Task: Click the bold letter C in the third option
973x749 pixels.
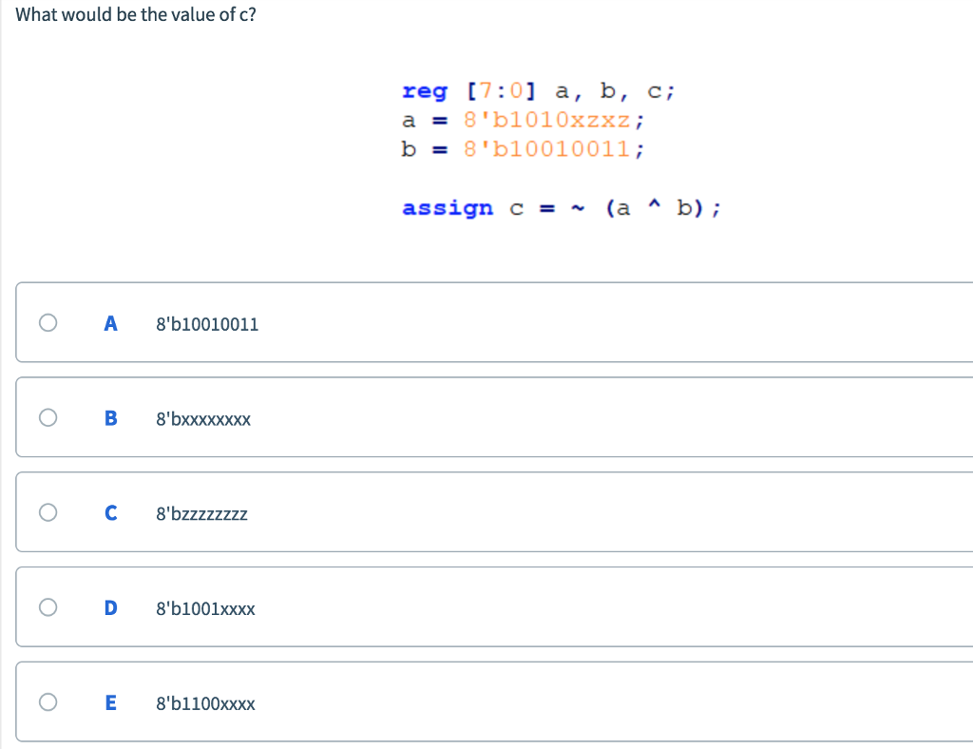Action: 110,513
